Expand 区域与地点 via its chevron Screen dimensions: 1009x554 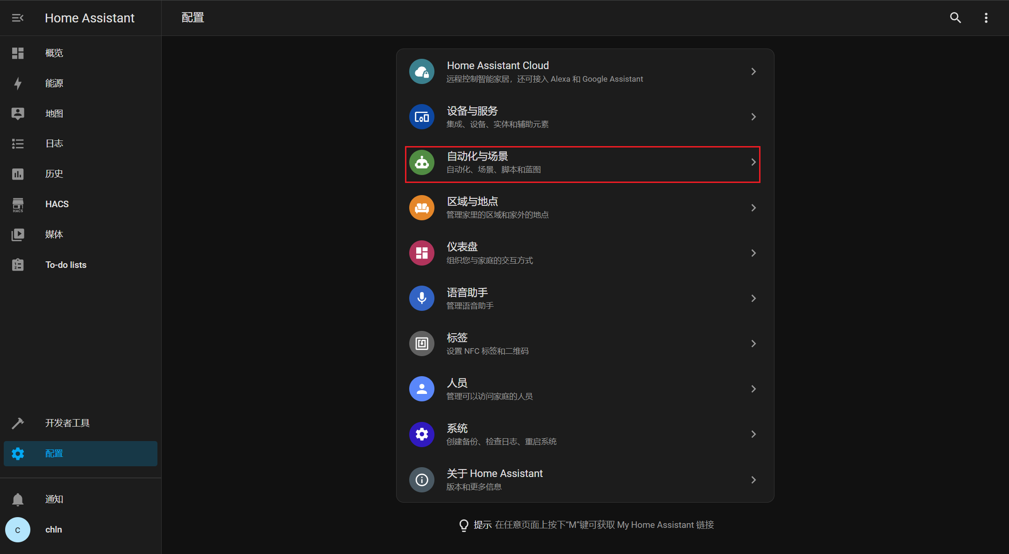coord(753,208)
